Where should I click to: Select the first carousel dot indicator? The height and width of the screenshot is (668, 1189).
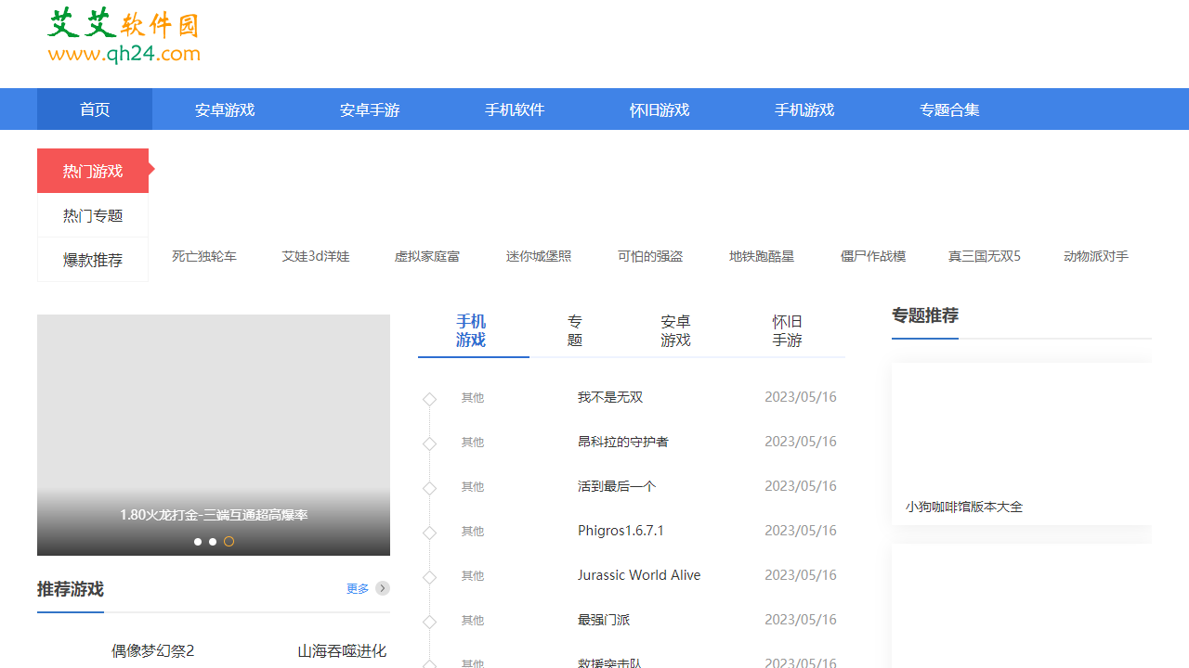[x=198, y=542]
